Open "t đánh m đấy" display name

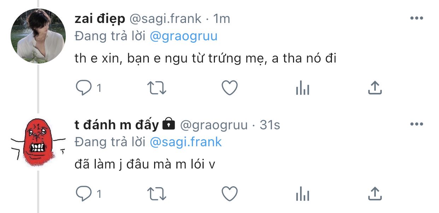click(x=117, y=125)
